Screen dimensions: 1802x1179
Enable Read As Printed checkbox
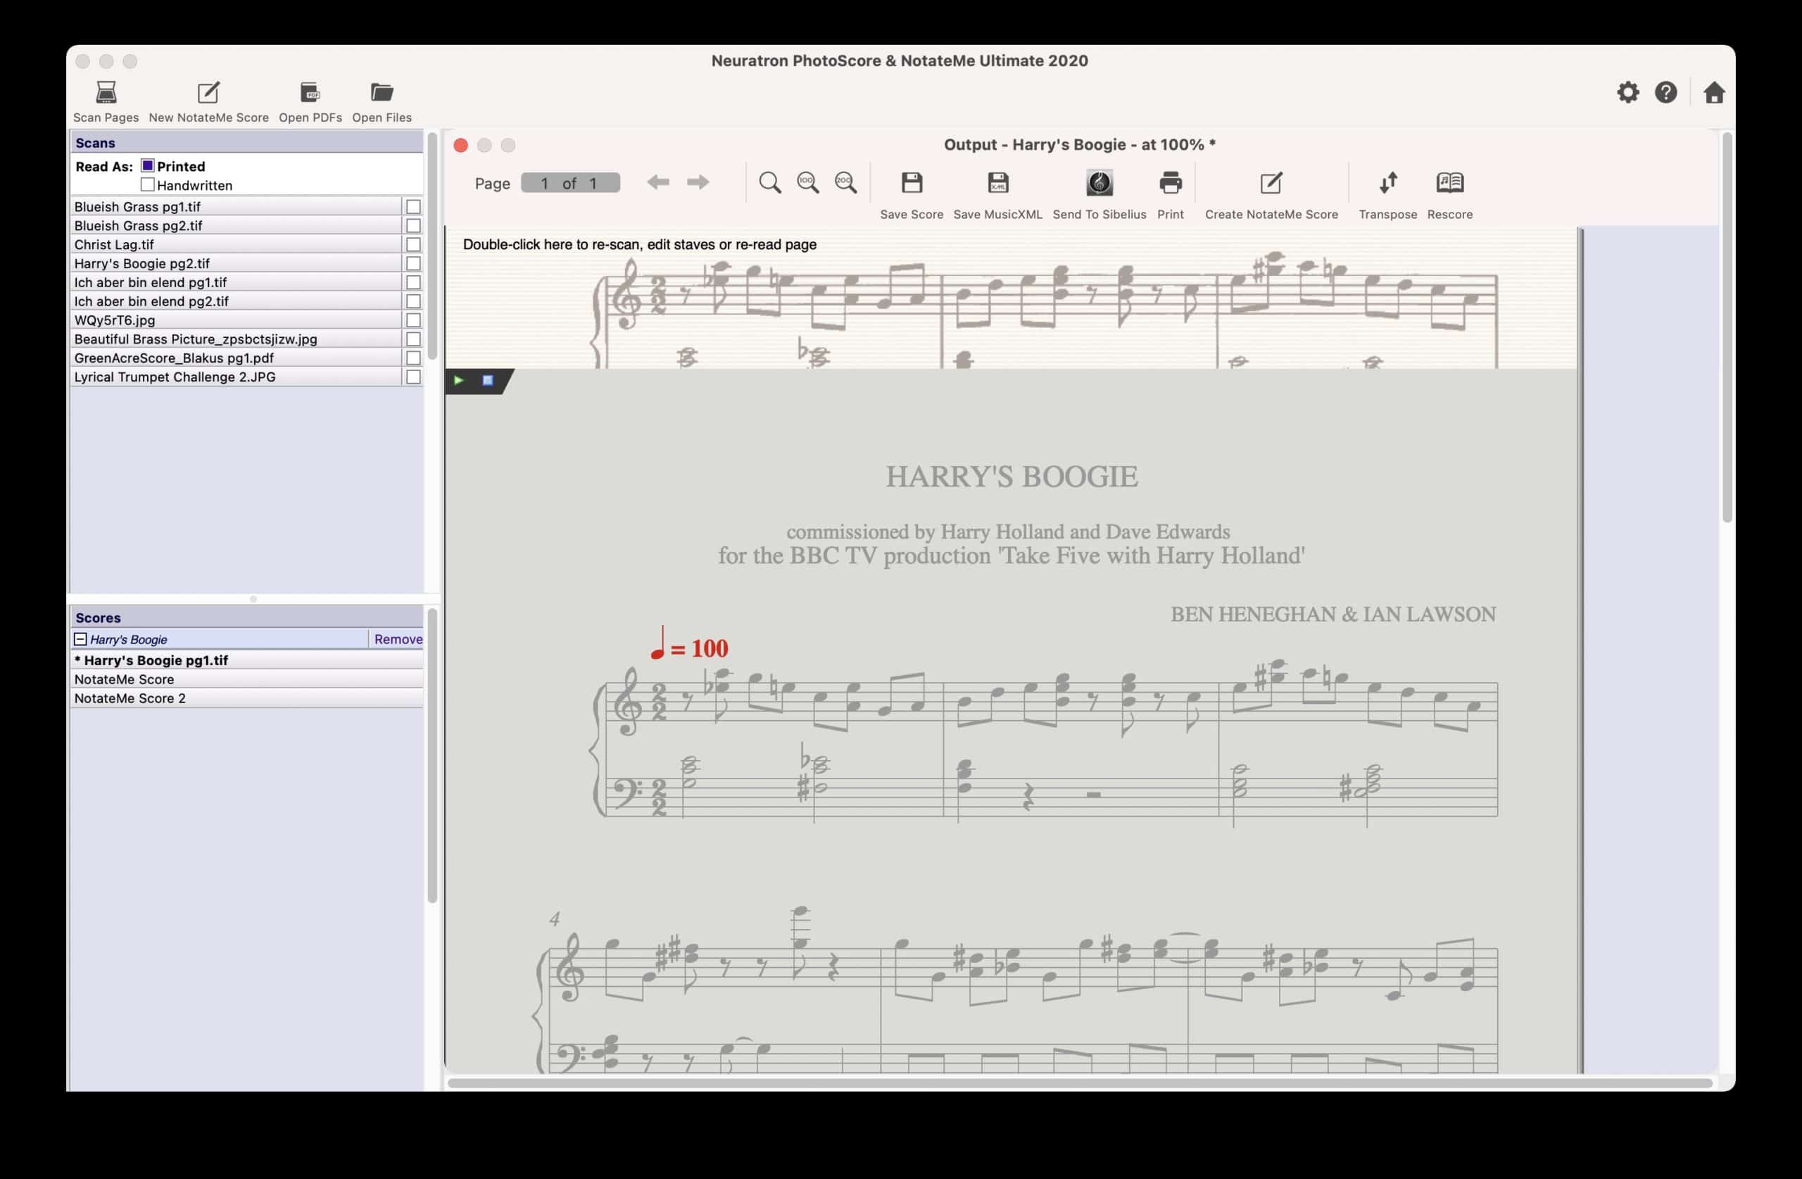click(148, 165)
